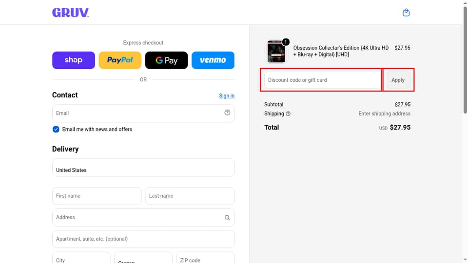Open the Oregon state dropdown
The image size is (468, 263).
point(143,258)
